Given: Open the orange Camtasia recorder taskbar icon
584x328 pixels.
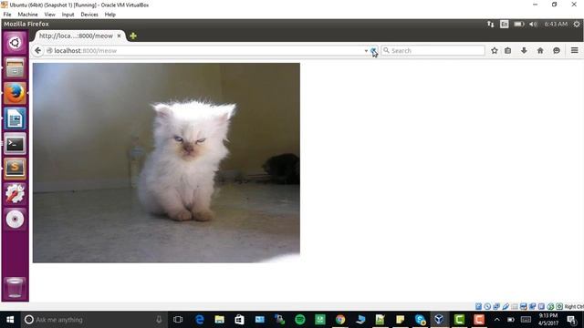Looking at the screenshot, I should tap(479, 320).
